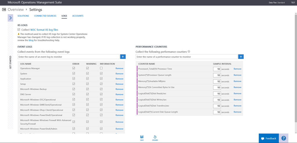The image size is (297, 143).
Task: Add event log with plus button
Action: [x=123, y=57]
